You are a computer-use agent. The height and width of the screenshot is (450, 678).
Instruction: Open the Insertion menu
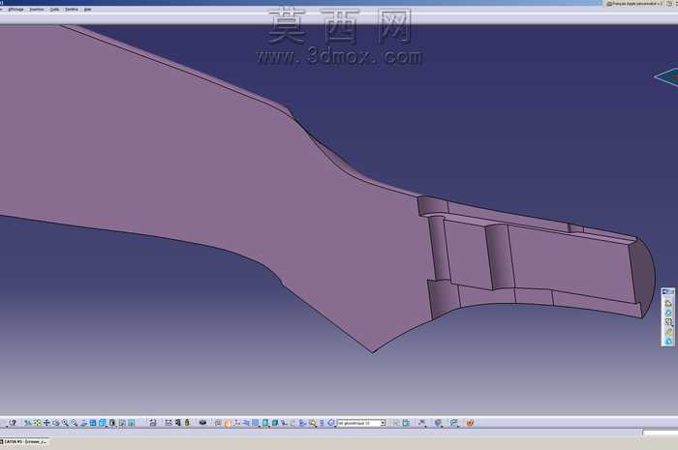pos(37,9)
